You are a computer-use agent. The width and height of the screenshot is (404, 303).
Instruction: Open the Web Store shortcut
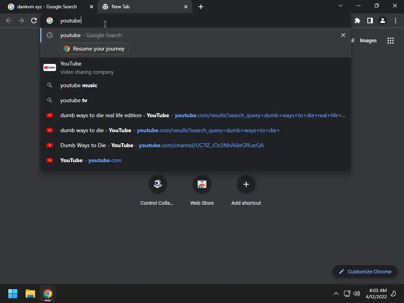[x=202, y=191]
